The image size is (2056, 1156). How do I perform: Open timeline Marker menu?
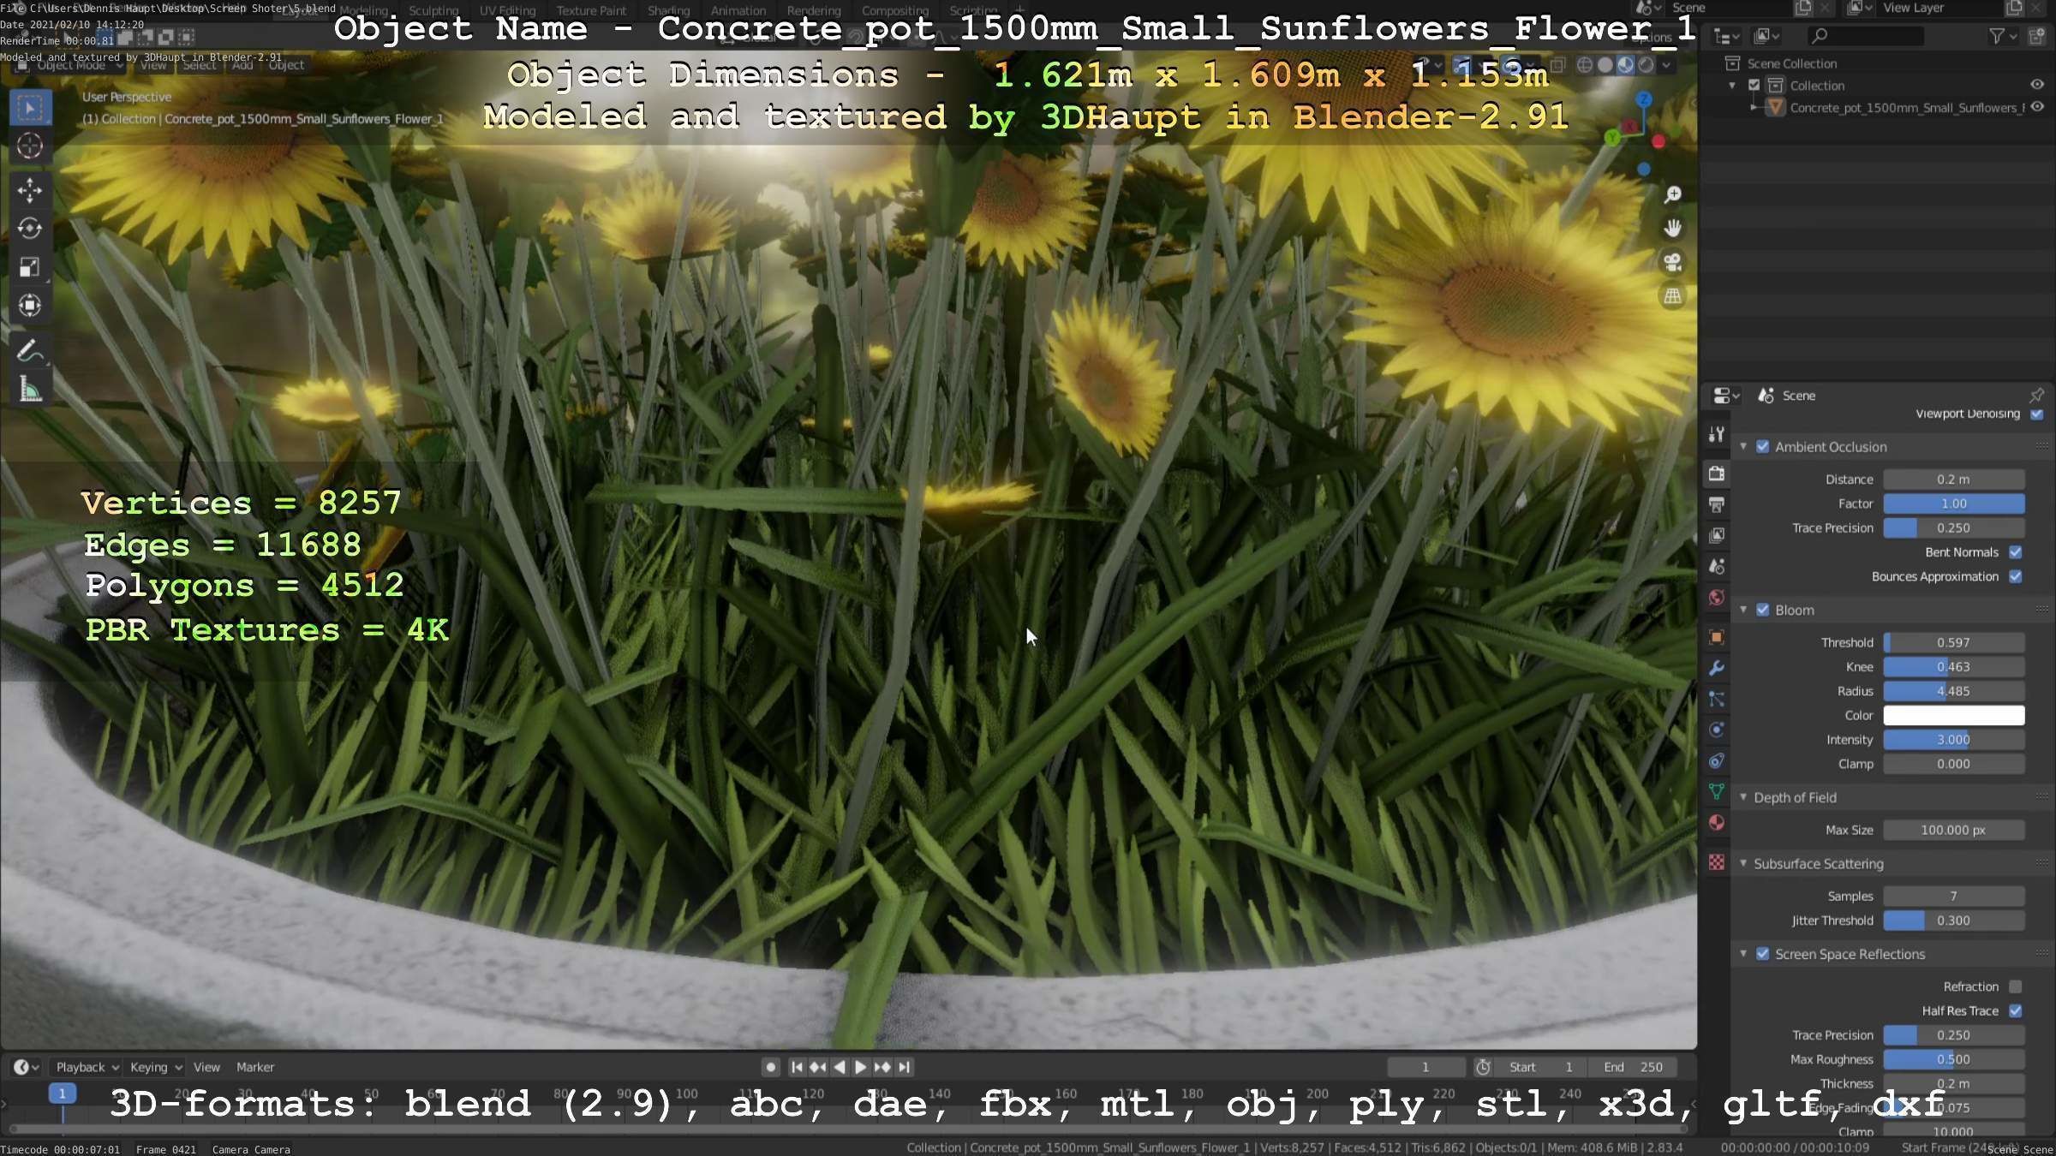tap(255, 1067)
